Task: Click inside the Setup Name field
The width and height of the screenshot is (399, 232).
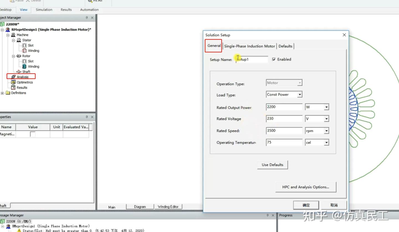Action: click(x=252, y=59)
